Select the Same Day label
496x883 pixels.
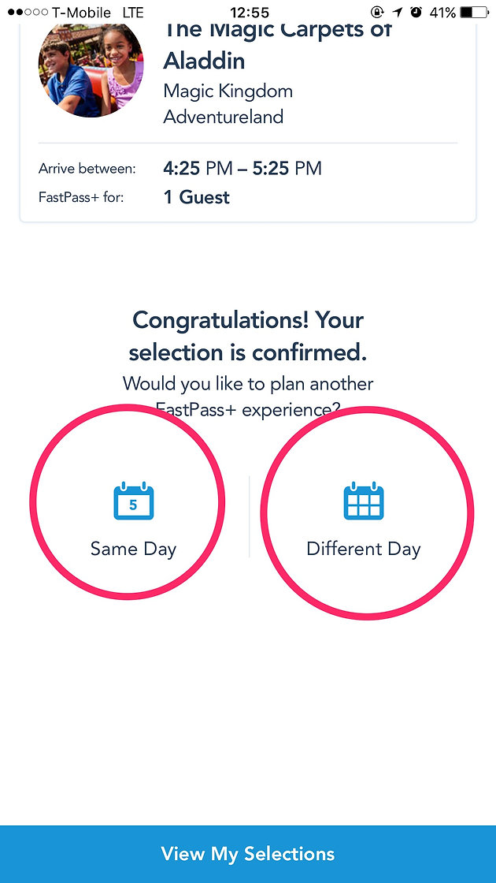(x=133, y=549)
